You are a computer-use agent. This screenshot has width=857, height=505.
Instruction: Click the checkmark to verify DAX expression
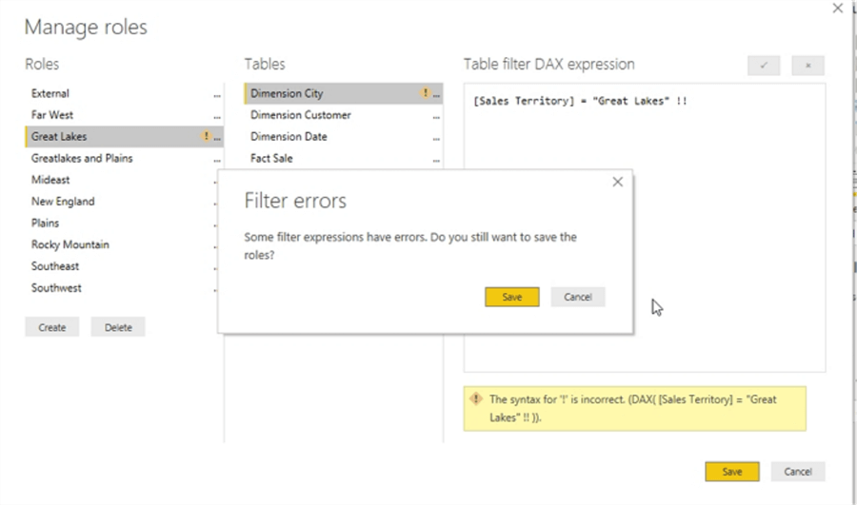click(x=764, y=66)
